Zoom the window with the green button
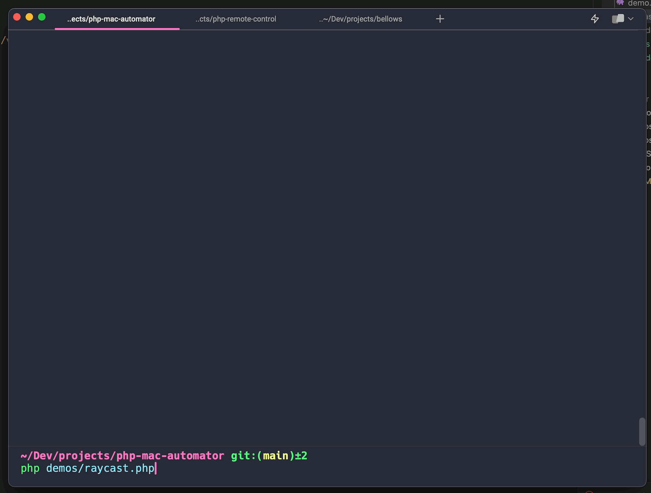 tap(42, 17)
